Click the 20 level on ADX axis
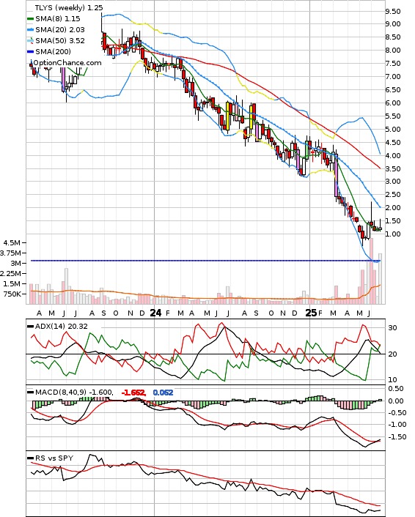Screen dimensions: 415x517 pos(392,354)
